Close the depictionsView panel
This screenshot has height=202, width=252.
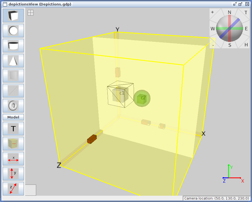click(247, 4)
